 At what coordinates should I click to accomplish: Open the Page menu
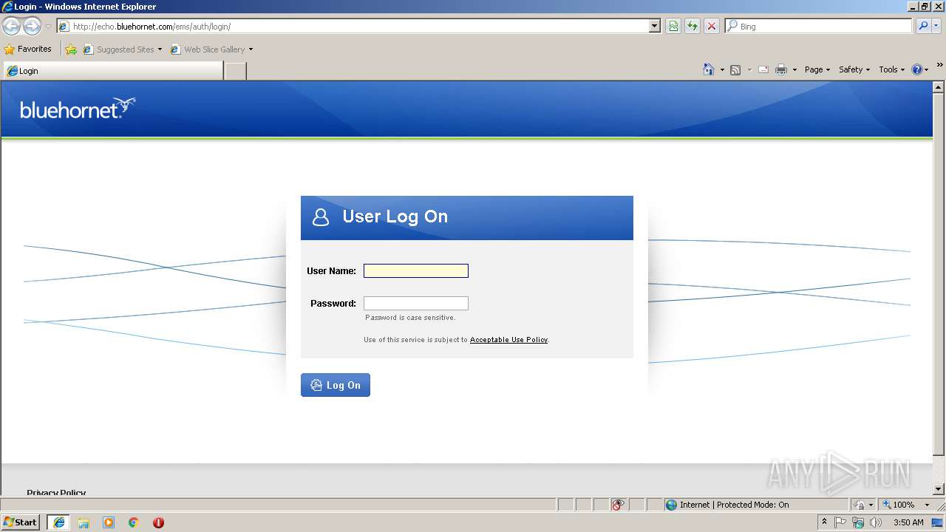(x=817, y=69)
